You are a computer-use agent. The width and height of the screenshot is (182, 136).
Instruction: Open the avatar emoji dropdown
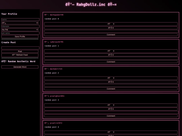20,23
